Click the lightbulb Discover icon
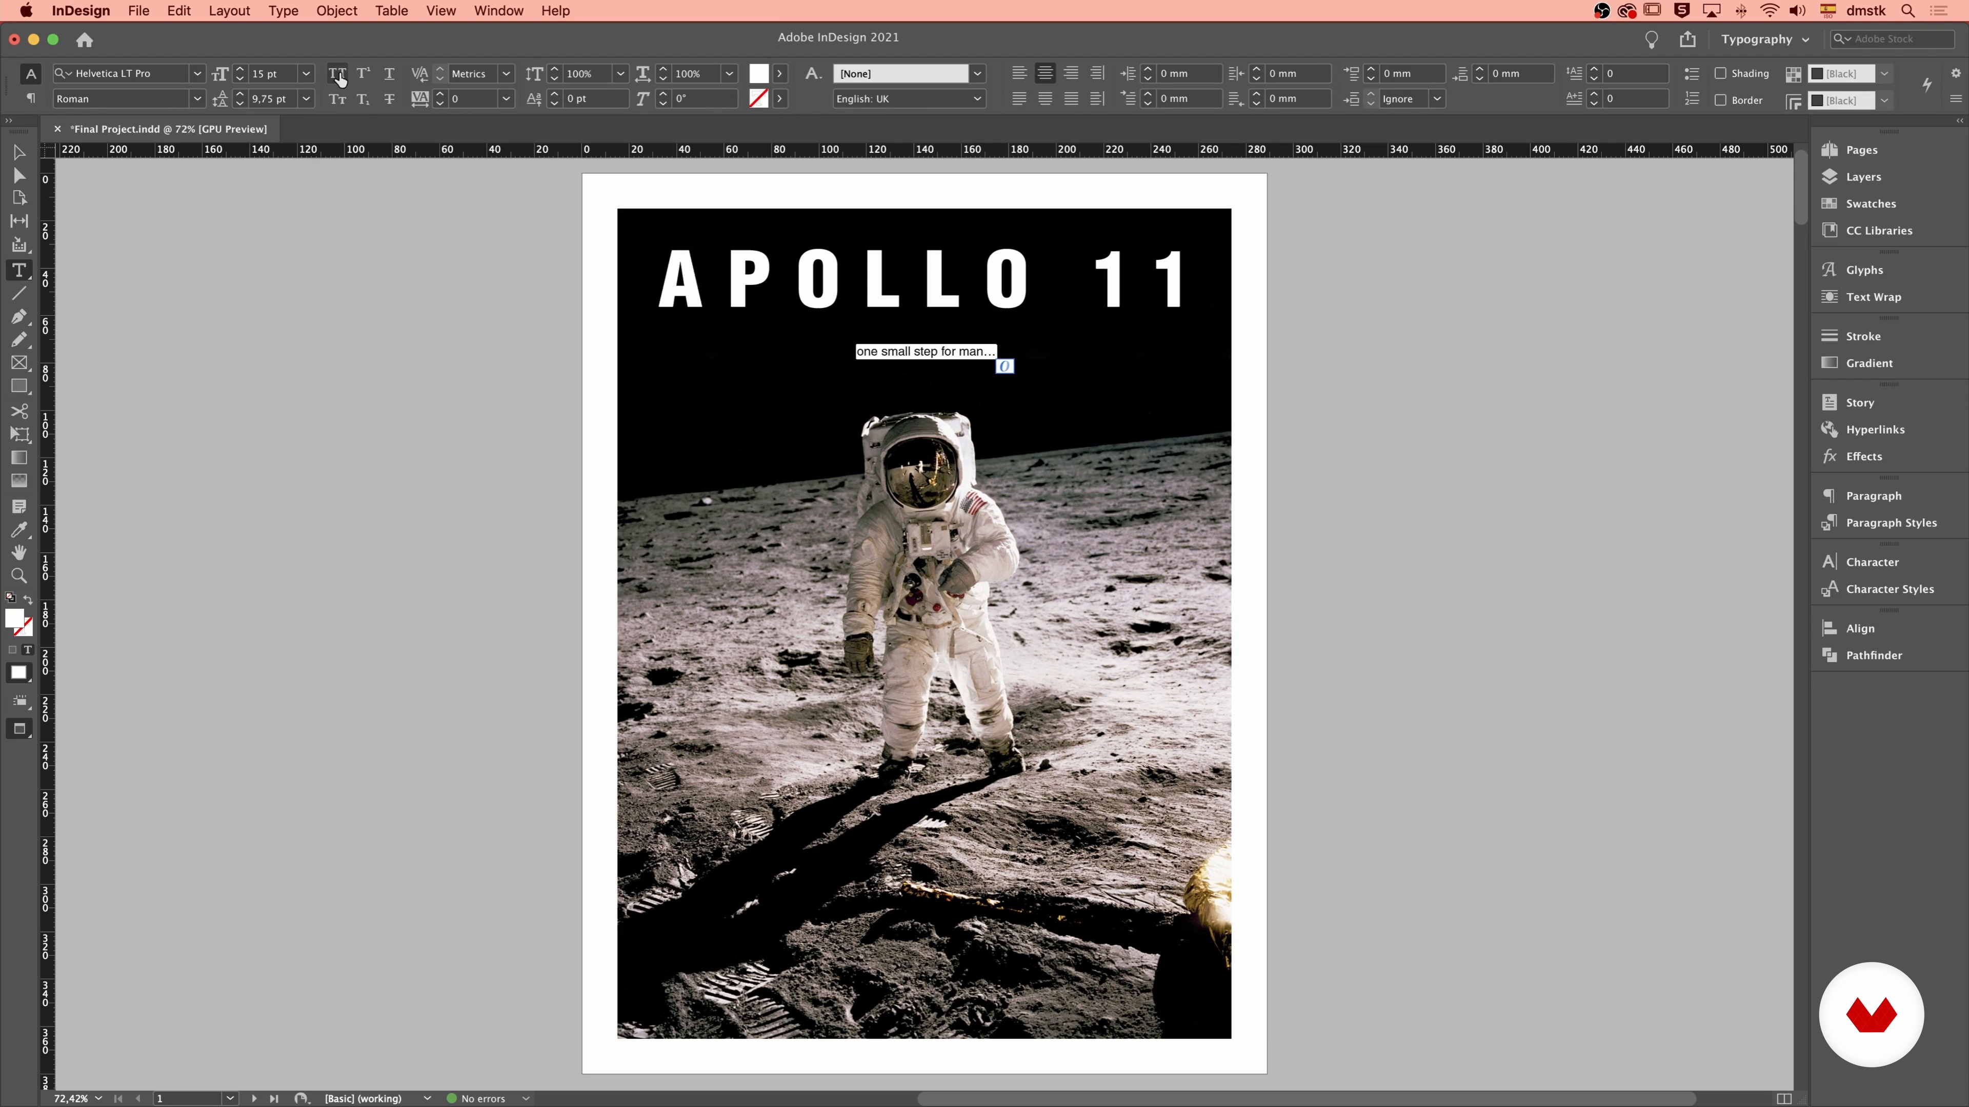Image resolution: width=1969 pixels, height=1107 pixels. click(x=1652, y=39)
